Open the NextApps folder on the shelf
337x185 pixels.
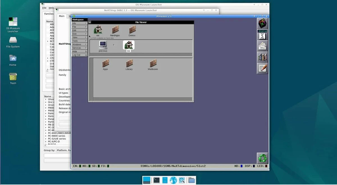(115, 31)
